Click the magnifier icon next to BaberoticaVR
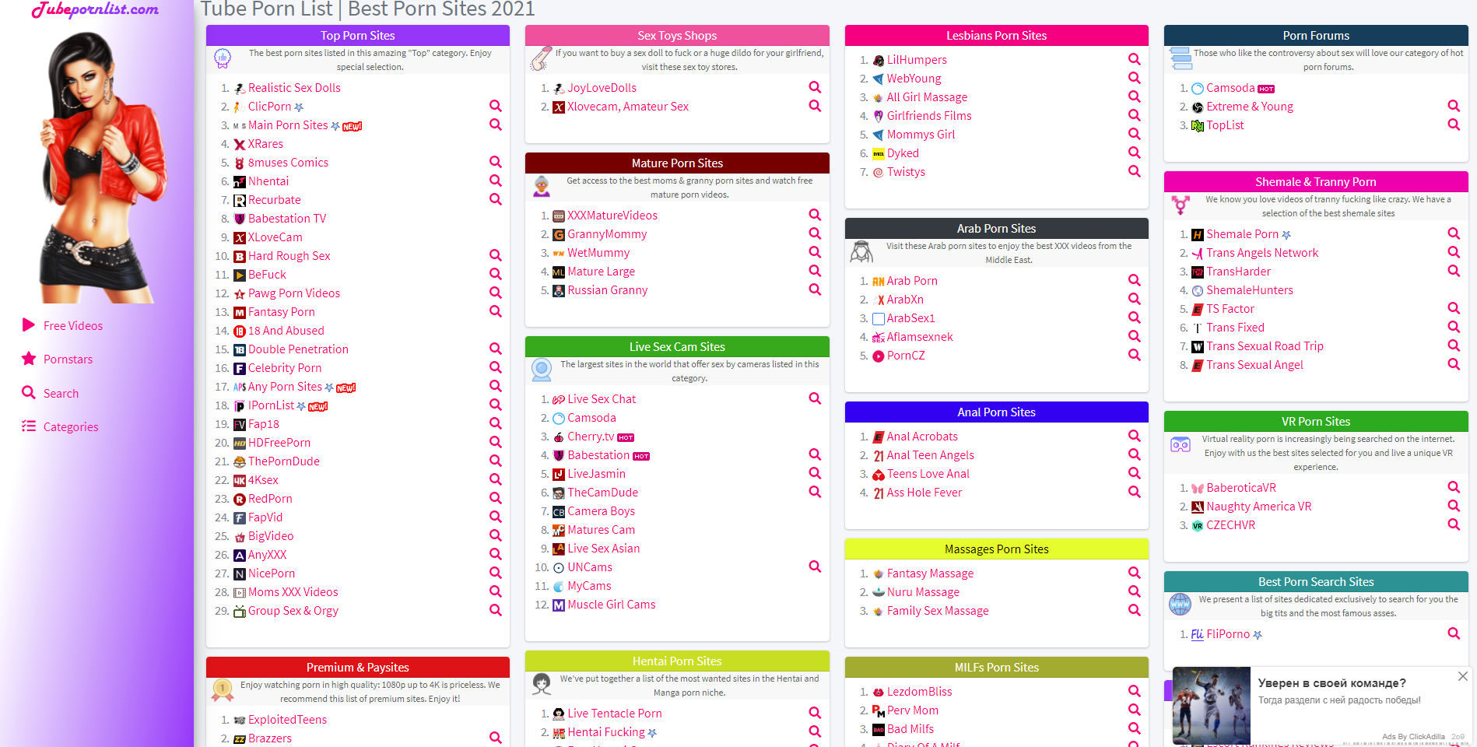The width and height of the screenshot is (1477, 747). click(x=1453, y=487)
